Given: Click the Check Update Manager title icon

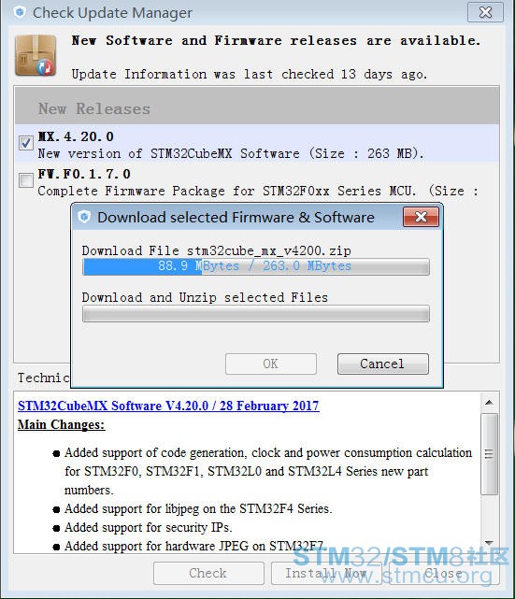Looking at the screenshot, I should tap(20, 12).
